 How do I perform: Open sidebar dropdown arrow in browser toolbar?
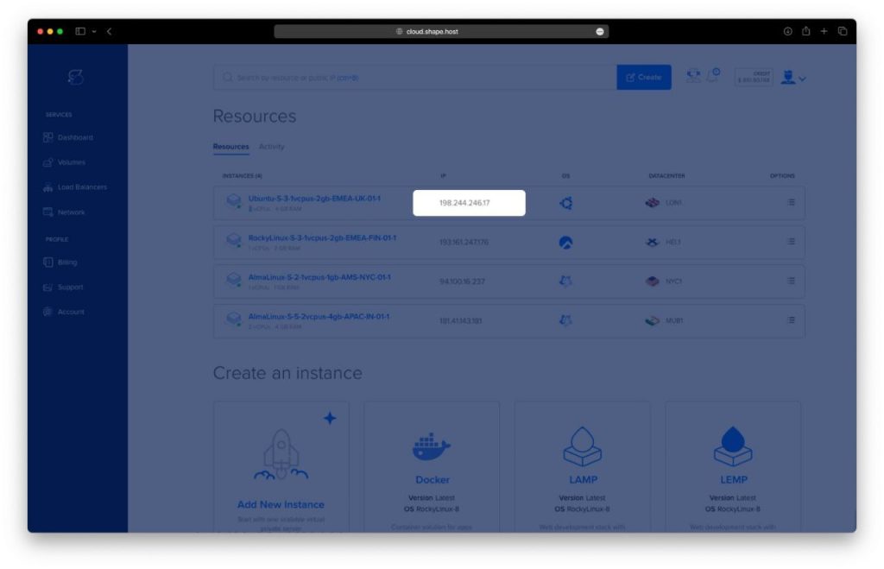94,32
